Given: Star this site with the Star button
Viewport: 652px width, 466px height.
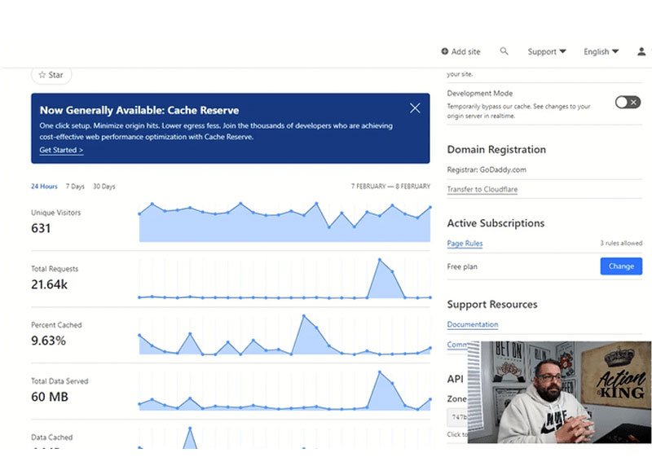Looking at the screenshot, I should pos(51,75).
